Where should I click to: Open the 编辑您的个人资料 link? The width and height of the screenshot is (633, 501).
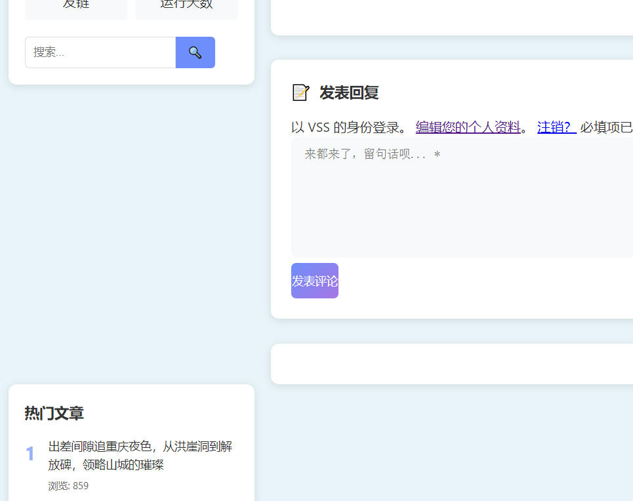click(x=468, y=127)
